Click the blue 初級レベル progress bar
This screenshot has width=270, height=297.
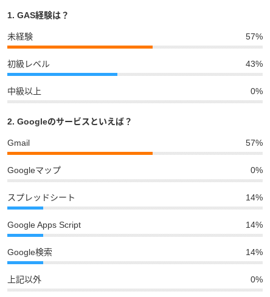pos(62,75)
